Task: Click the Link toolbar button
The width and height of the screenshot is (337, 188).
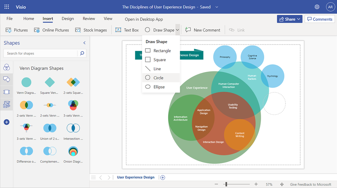Action: pos(236,30)
